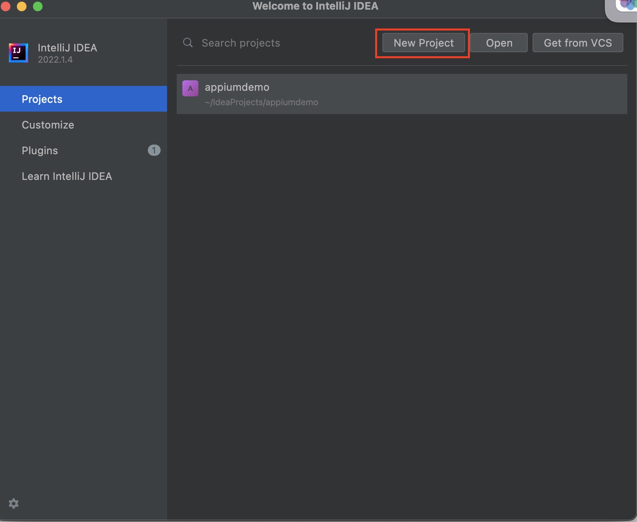This screenshot has height=522, width=637.
Task: Click the IntelliJ IDEA logo icon
Action: [18, 53]
